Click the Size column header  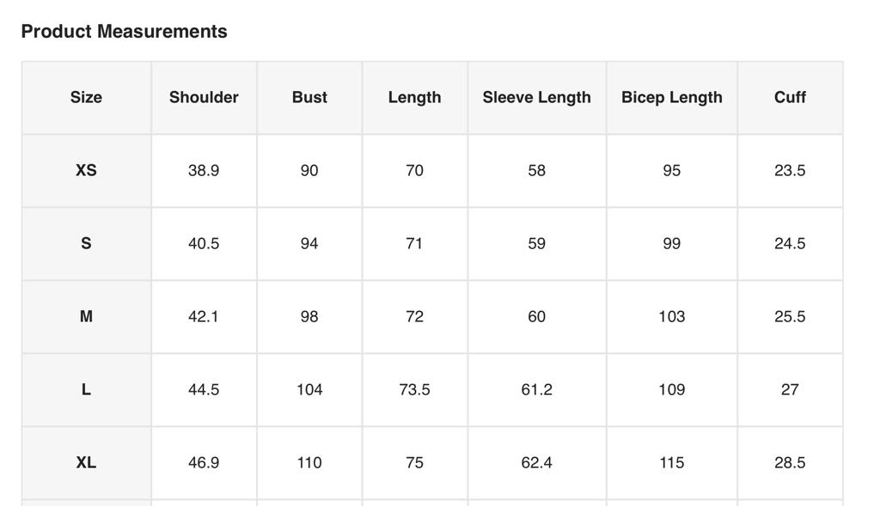click(x=86, y=97)
